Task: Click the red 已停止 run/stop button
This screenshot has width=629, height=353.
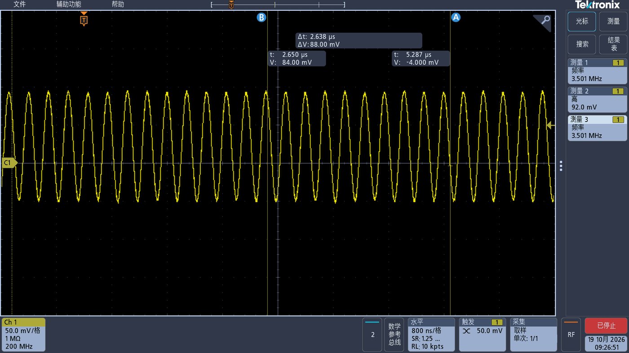Action: 606,326
